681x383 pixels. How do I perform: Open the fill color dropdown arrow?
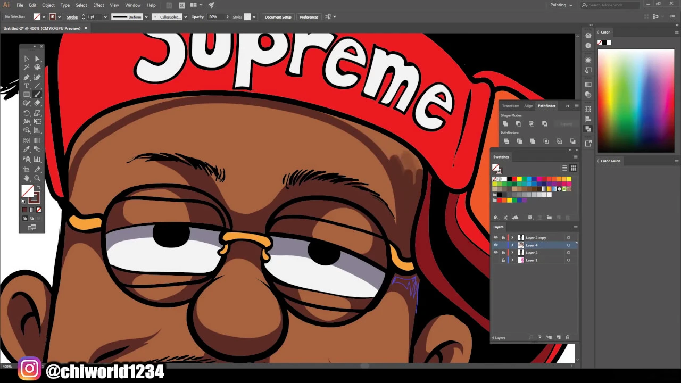(x=44, y=17)
